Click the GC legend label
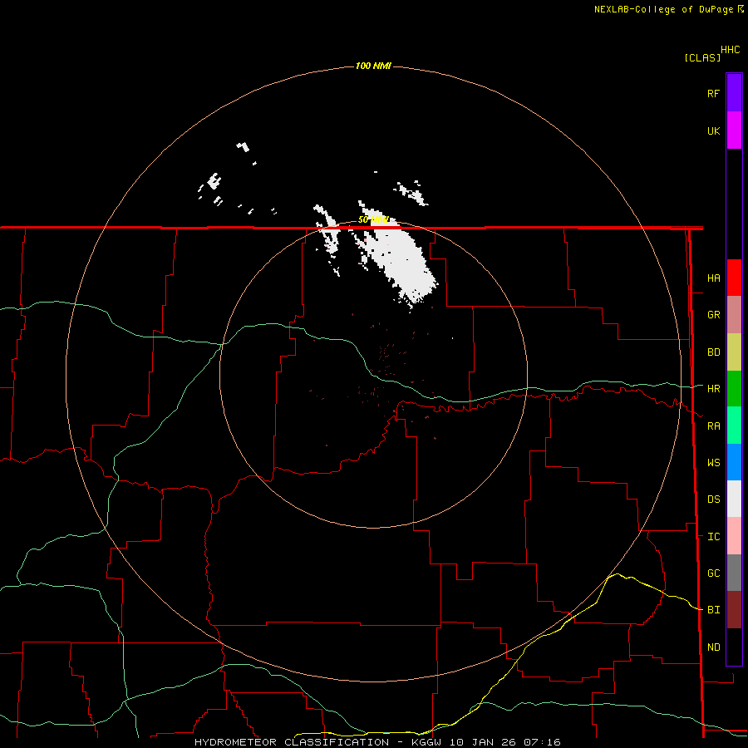This screenshot has height=748, width=748. [713, 573]
